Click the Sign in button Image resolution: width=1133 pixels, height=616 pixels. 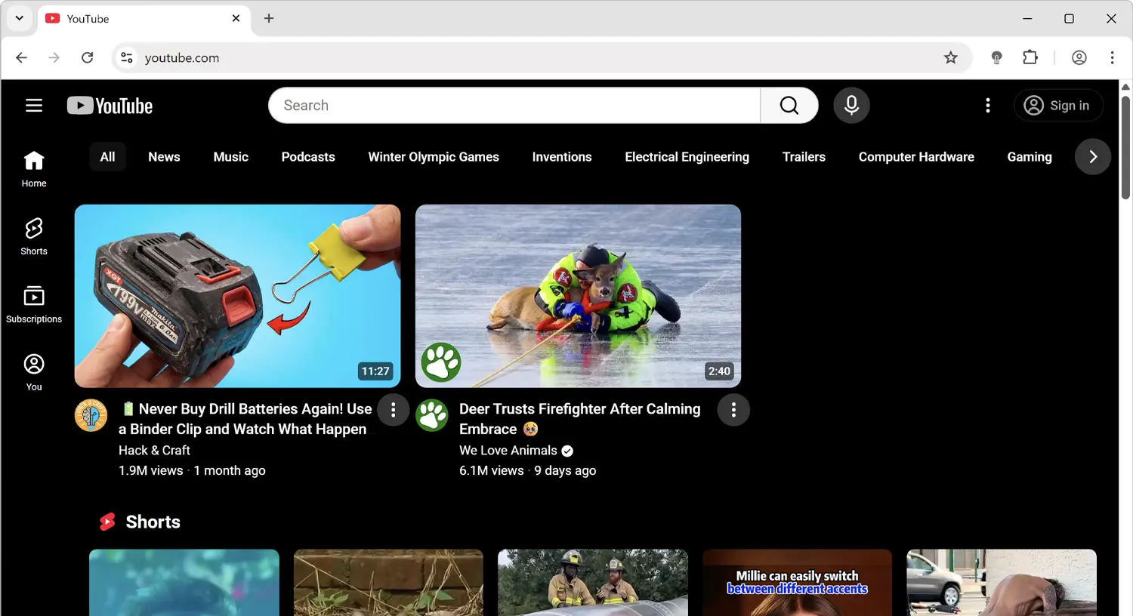(1057, 105)
